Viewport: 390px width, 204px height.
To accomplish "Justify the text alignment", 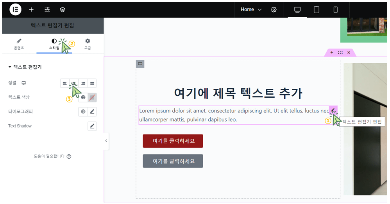I will click(x=92, y=83).
